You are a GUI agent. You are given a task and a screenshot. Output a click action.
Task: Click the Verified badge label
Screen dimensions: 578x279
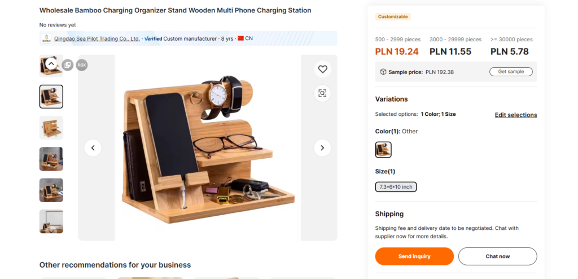[153, 38]
